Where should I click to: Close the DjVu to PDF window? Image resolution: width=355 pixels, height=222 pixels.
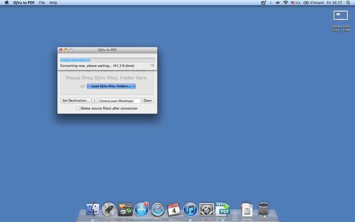[x=61, y=50]
